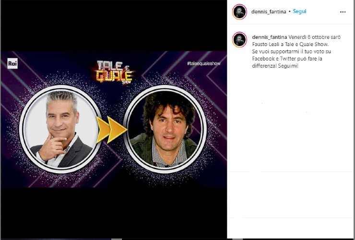Click the word Facebook in the caption
The width and height of the screenshot is (355, 240).
[263, 59]
